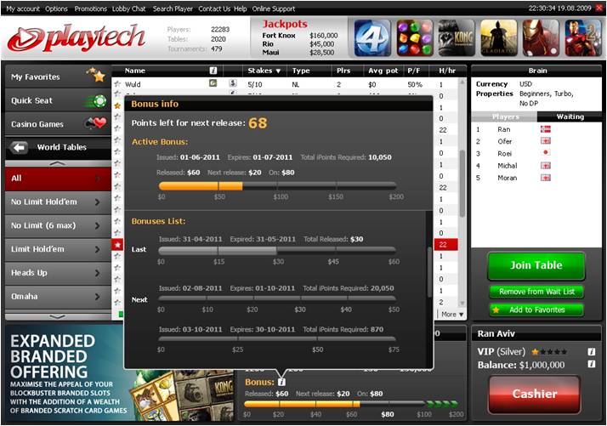
Task: Click the bottom Bonus release progress bar
Action: pos(351,404)
